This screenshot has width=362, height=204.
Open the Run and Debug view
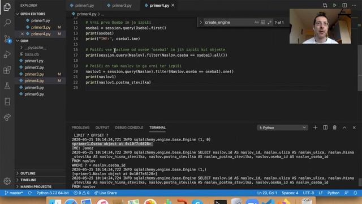point(7,54)
